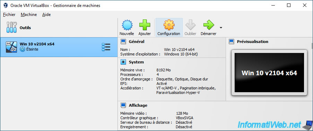Click the Processeurs value 4
313x131 pixels.
158,75
